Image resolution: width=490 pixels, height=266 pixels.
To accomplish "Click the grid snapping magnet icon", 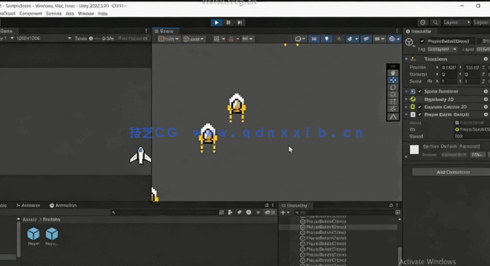I will [x=232, y=38].
